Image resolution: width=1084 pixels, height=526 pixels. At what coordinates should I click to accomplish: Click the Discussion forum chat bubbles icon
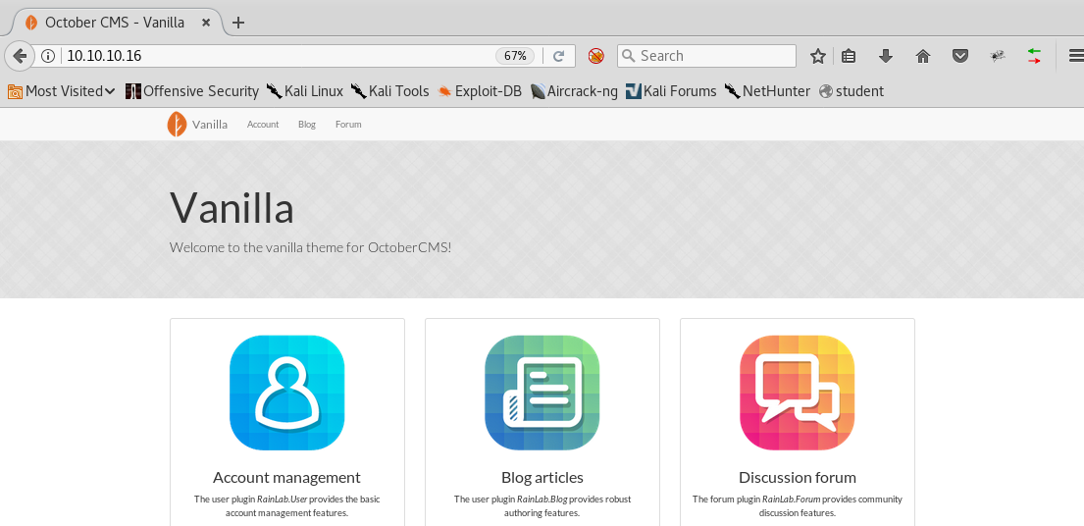(x=797, y=393)
